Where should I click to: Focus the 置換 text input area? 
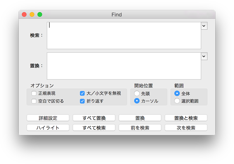(124, 66)
